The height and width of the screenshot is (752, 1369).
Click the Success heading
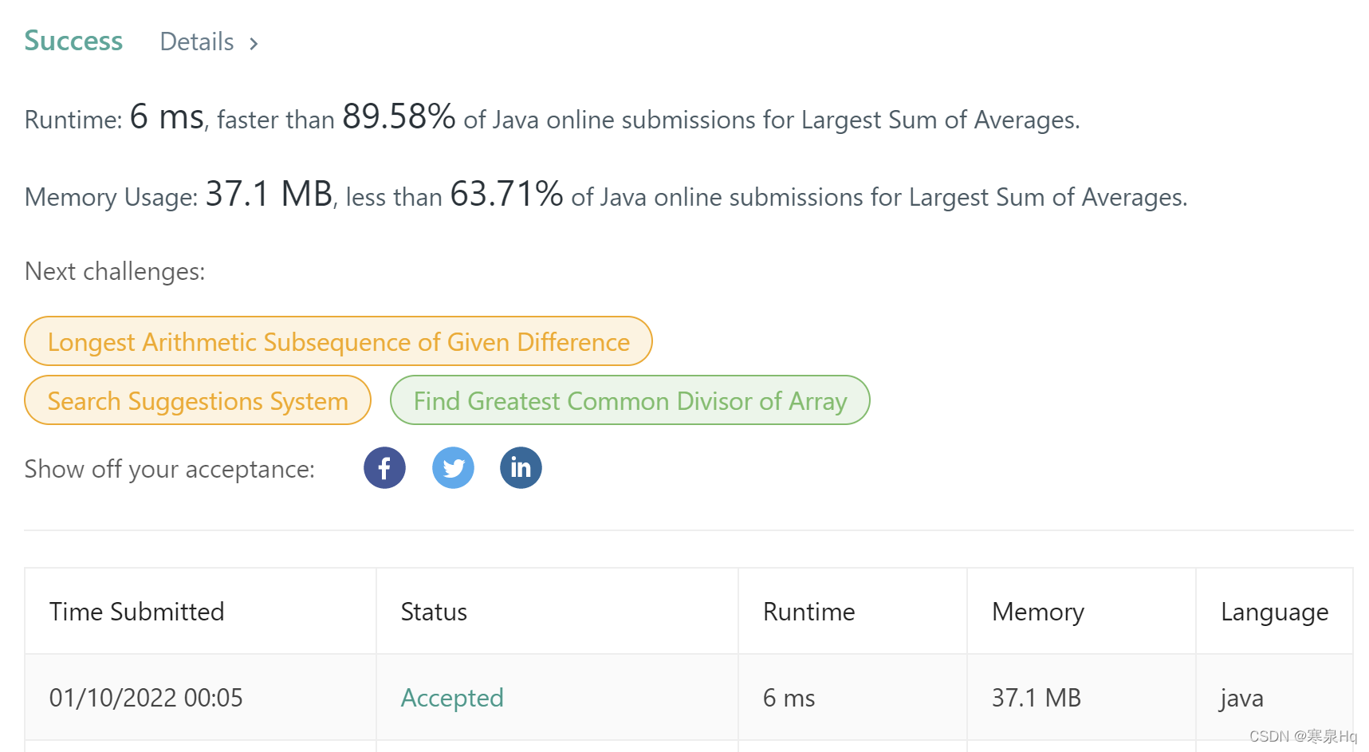pyautogui.click(x=73, y=40)
